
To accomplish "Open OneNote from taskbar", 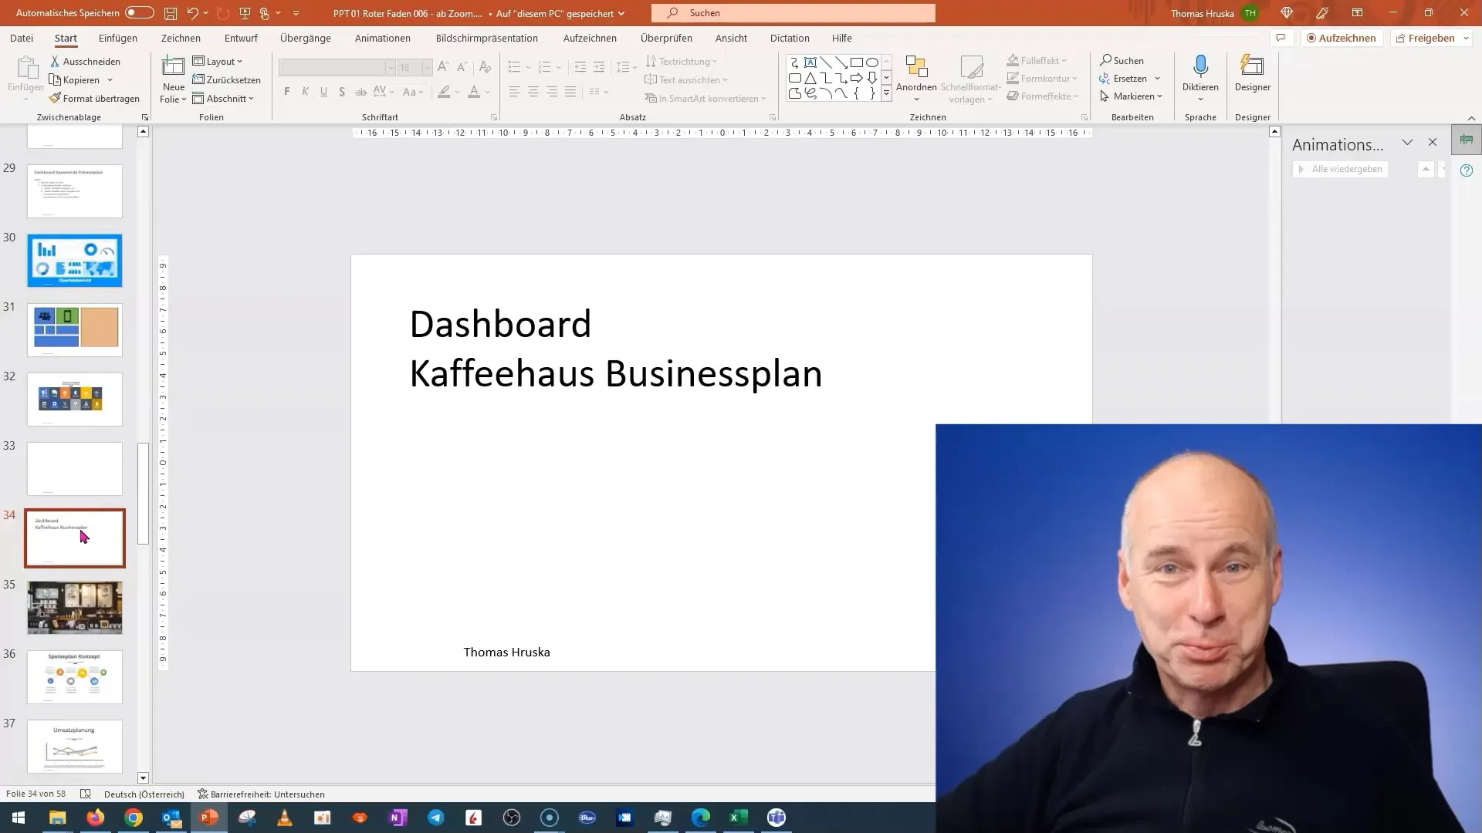I will [398, 818].
